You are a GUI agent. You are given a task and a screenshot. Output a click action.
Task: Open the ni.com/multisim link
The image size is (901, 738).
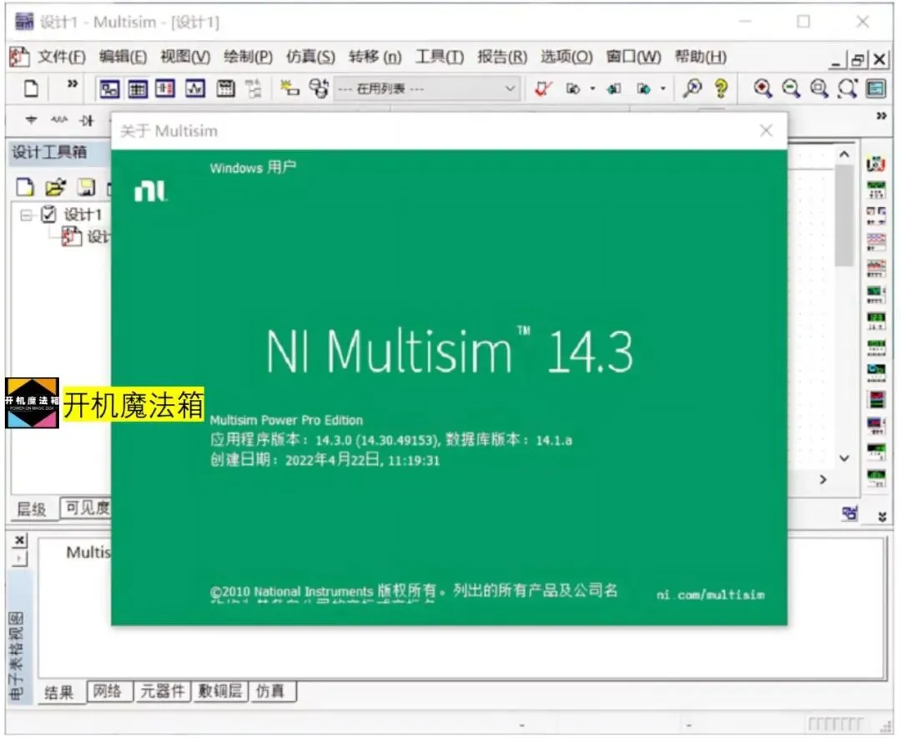tap(711, 594)
